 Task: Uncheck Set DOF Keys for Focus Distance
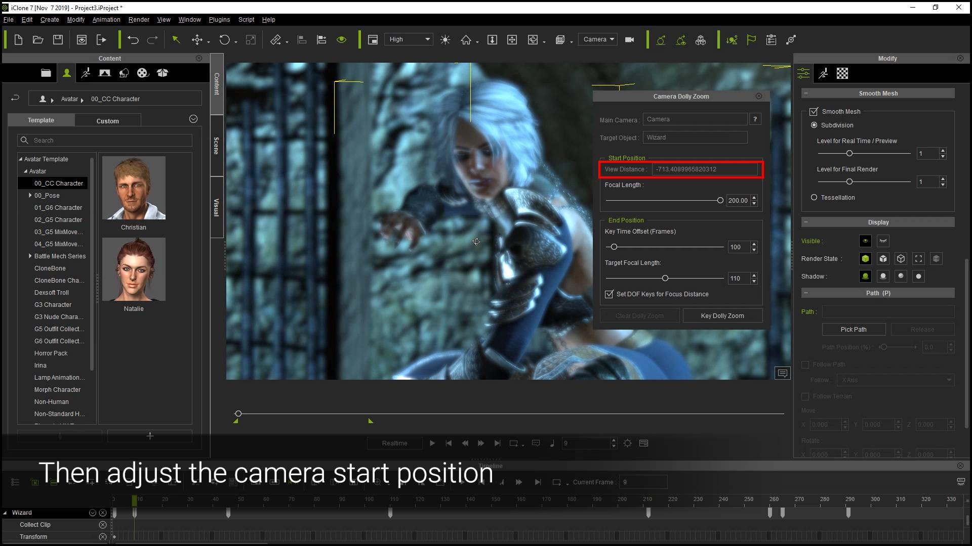[x=609, y=294]
